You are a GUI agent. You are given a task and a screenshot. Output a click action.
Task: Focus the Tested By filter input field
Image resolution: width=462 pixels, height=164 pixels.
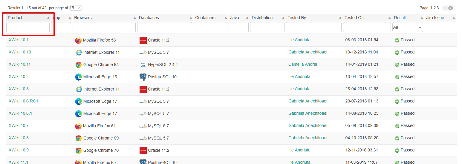314,27
